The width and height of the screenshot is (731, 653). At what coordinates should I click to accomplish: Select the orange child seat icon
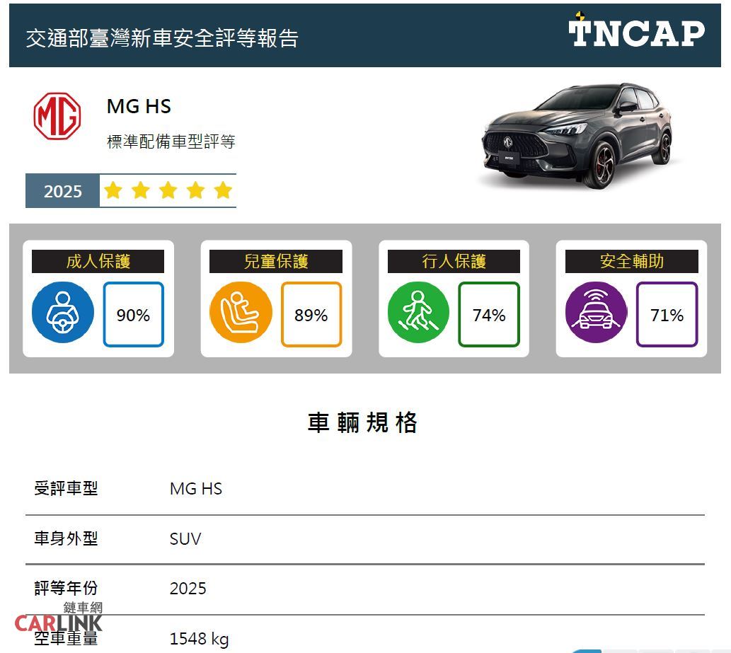(241, 313)
